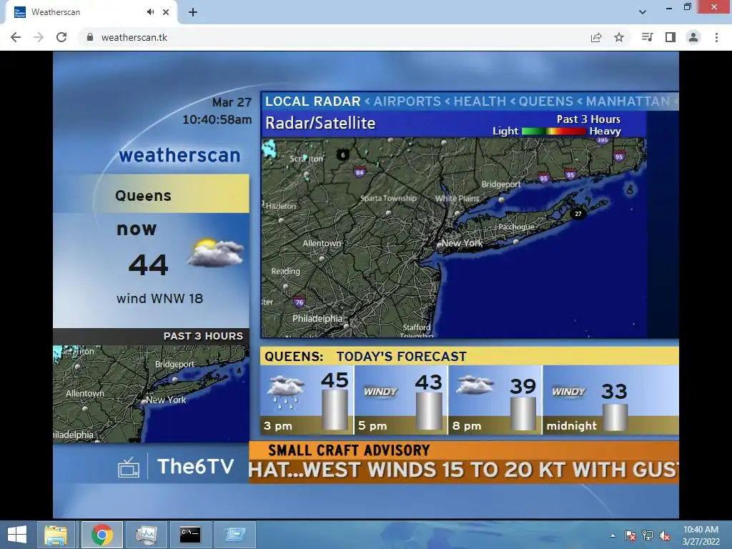
Task: Open the media control icon in toolbar
Action: click(647, 37)
